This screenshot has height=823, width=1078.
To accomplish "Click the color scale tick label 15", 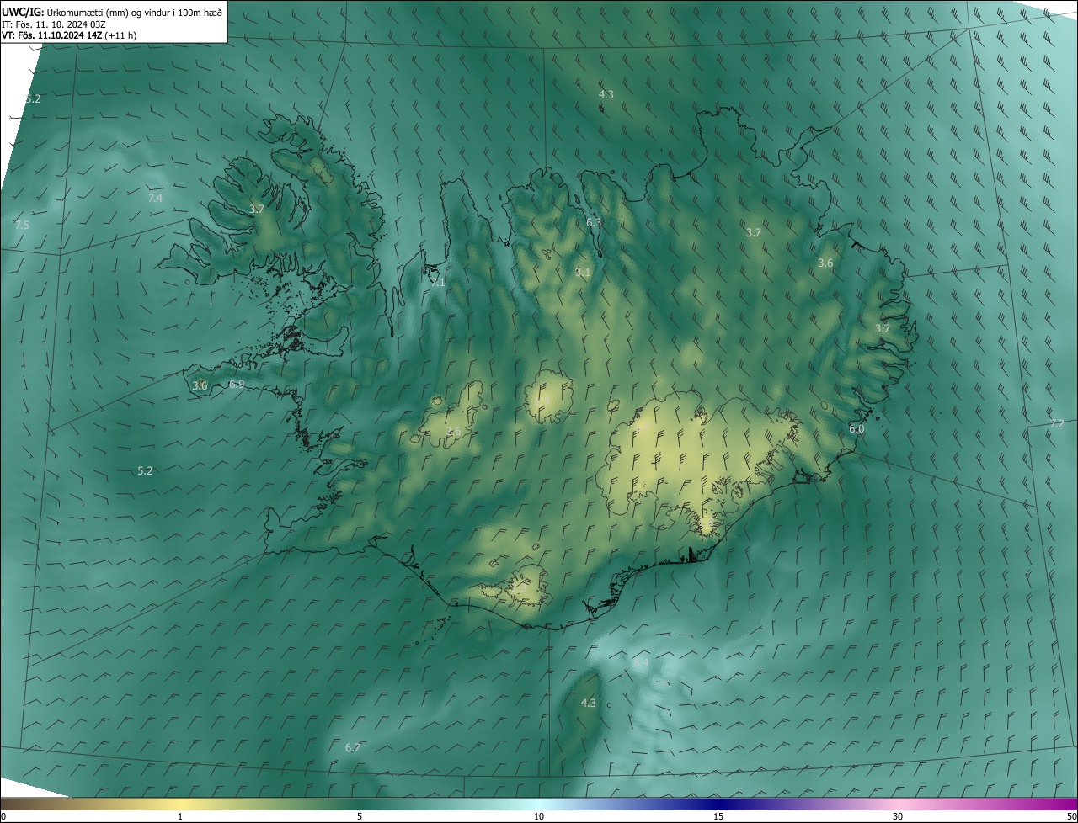I will click(x=718, y=816).
